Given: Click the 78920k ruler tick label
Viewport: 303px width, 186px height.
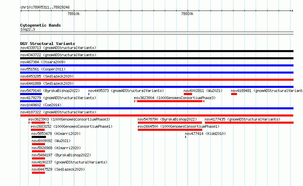Looking at the screenshot, I should click(187, 14).
